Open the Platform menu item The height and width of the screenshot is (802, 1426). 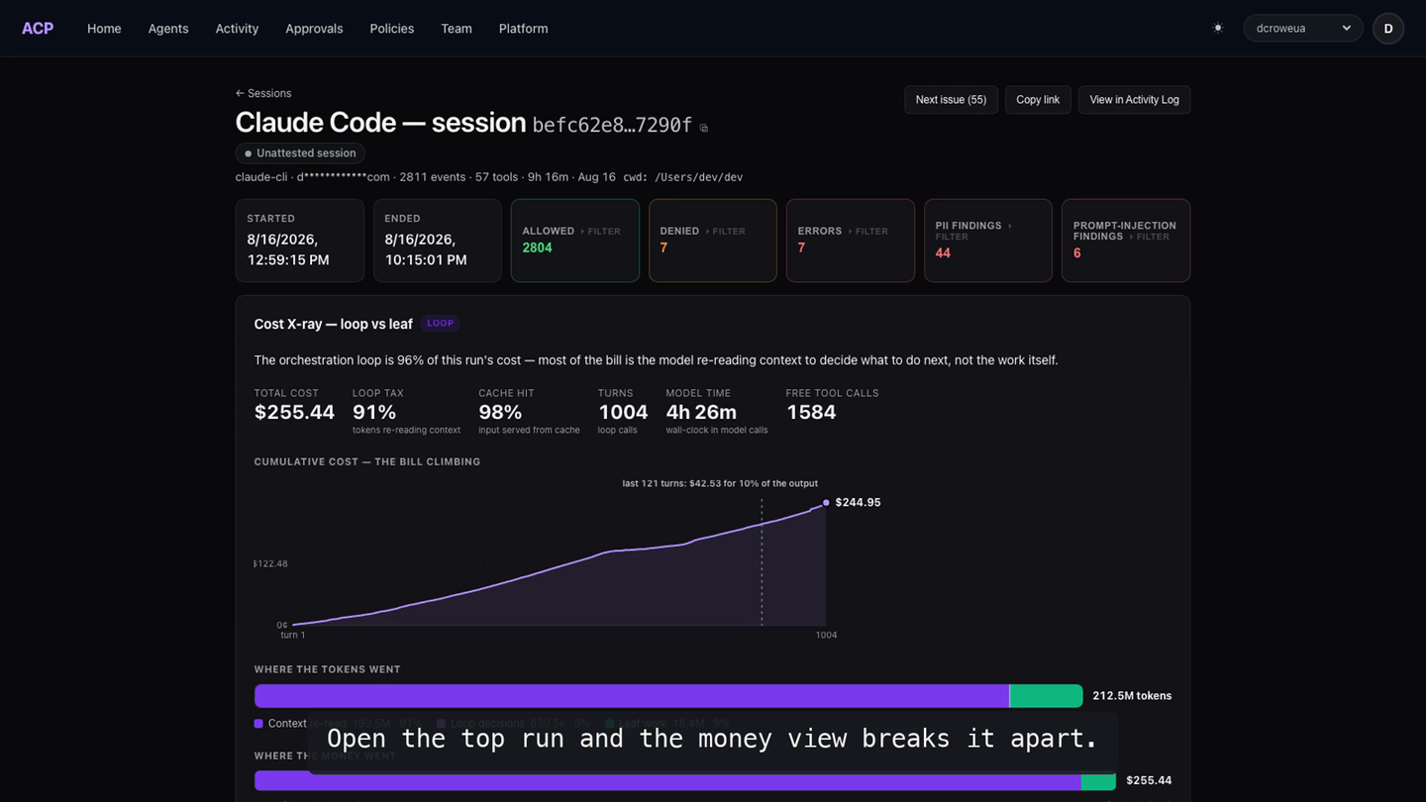(524, 29)
